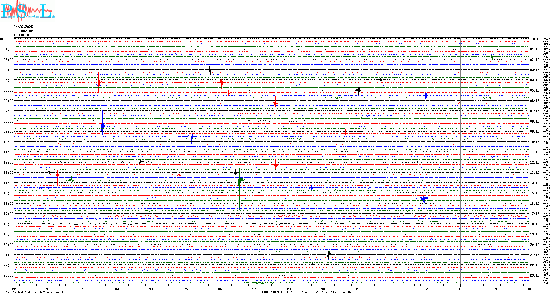Click minute 07 on bottom axis
The image size is (551, 296).
(x=254, y=289)
